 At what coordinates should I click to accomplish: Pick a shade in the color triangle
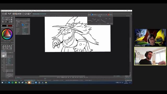7,34
